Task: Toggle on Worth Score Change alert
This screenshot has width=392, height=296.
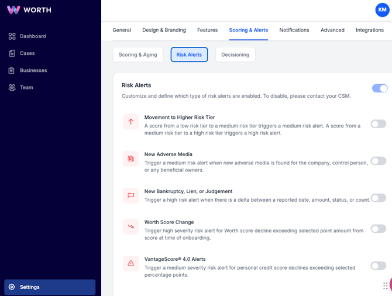Action: point(378,229)
